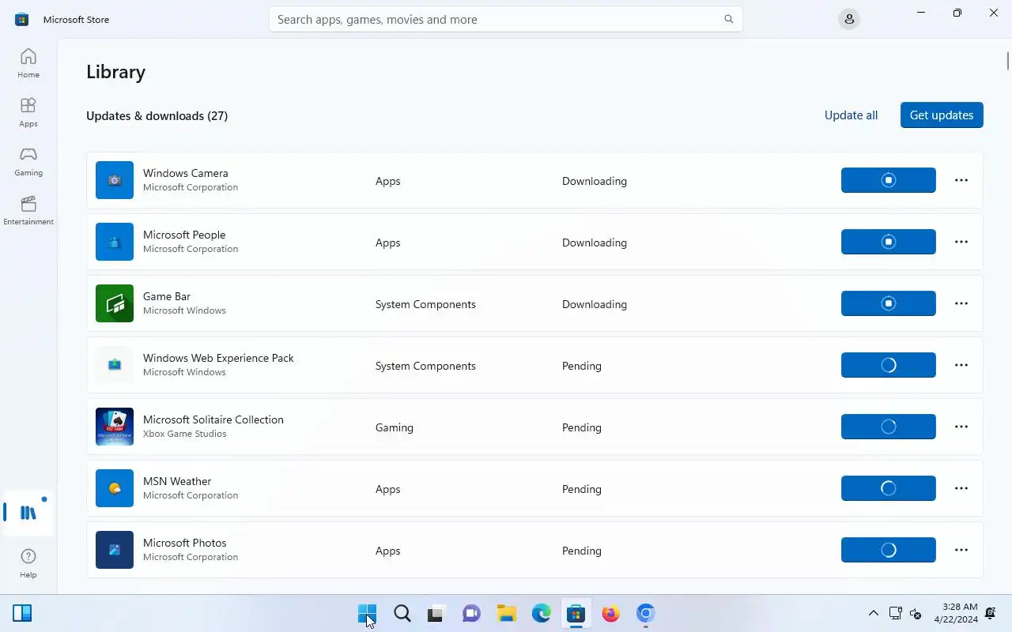1012x632 pixels.
Task: Open the Windows Start menu
Action: tap(367, 613)
